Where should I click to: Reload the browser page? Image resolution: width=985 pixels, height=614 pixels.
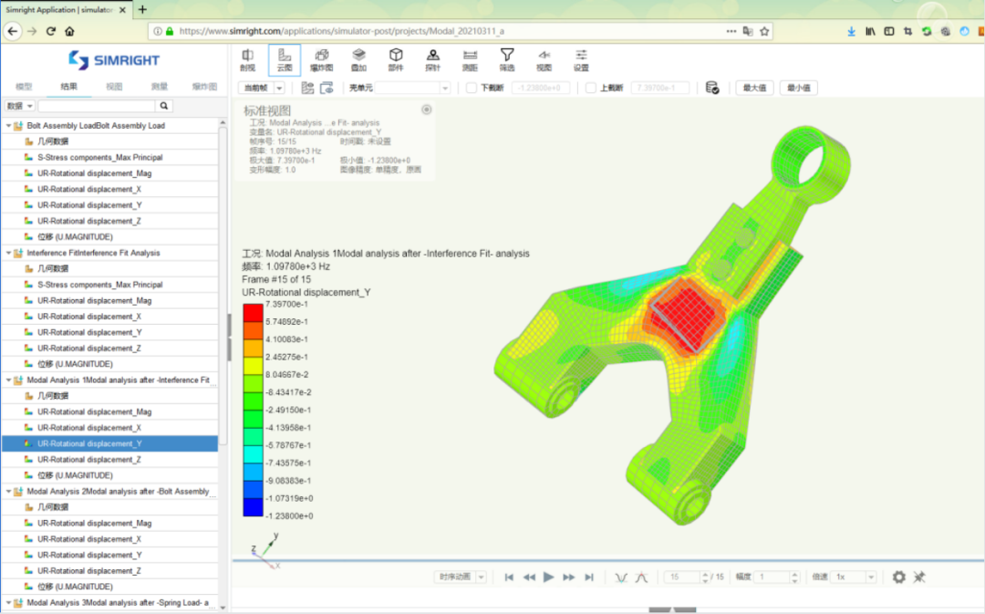(x=51, y=31)
